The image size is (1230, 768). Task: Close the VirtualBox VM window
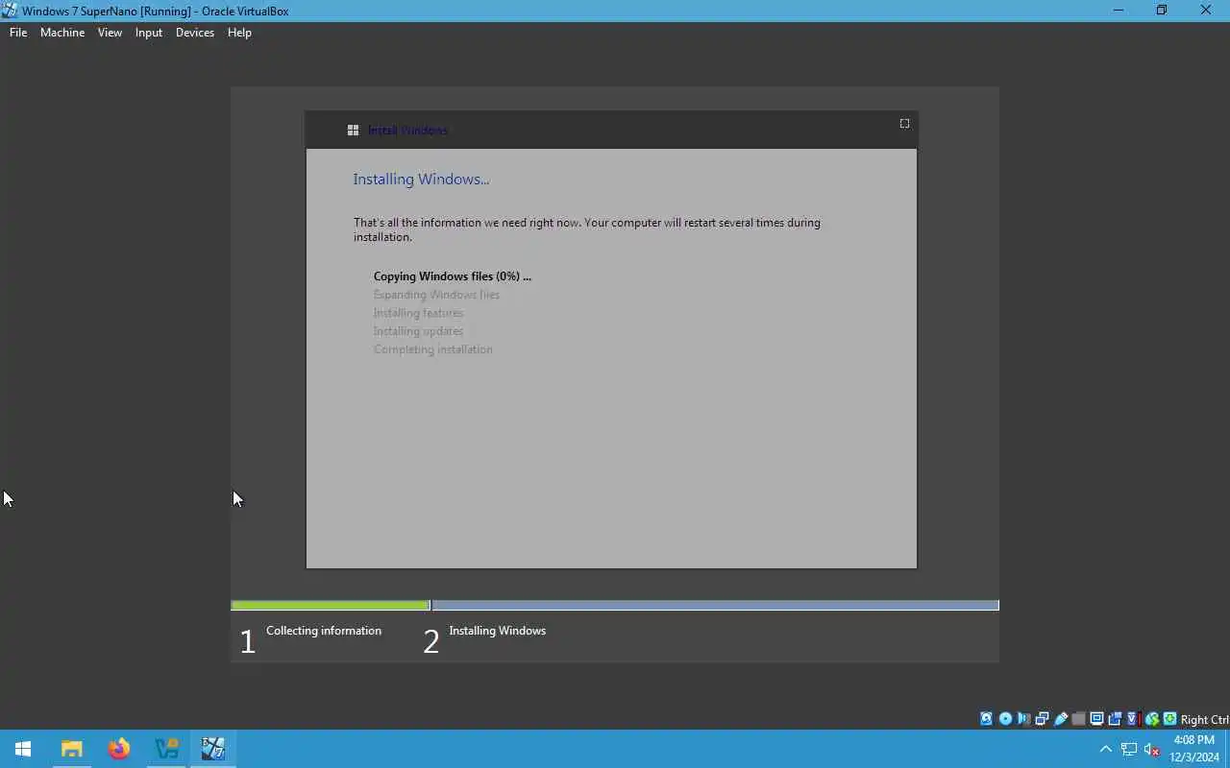[1206, 11]
